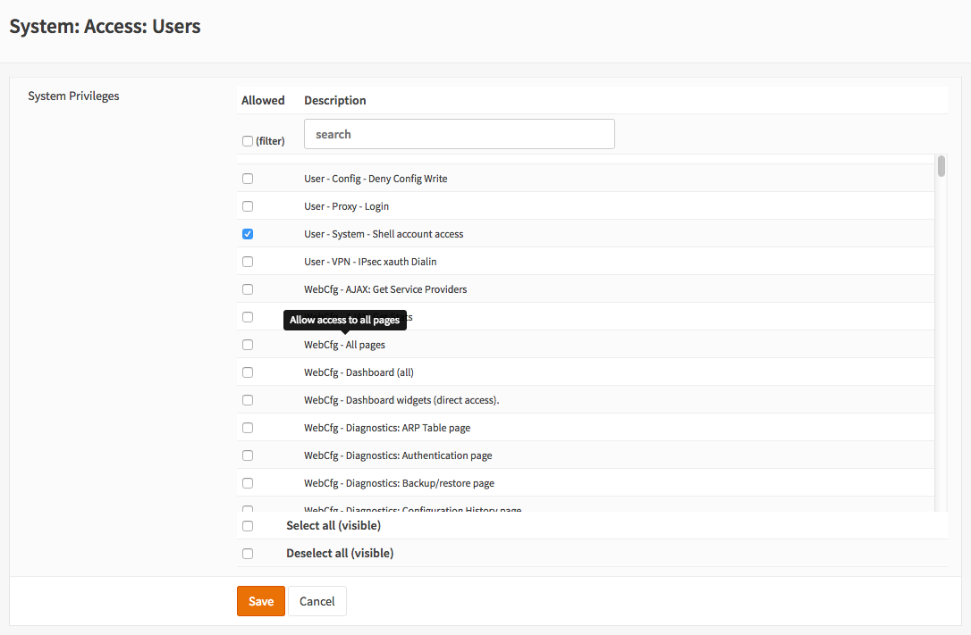The image size is (971, 635).
Task: Check User - Proxy - Login privilege
Action: [248, 206]
